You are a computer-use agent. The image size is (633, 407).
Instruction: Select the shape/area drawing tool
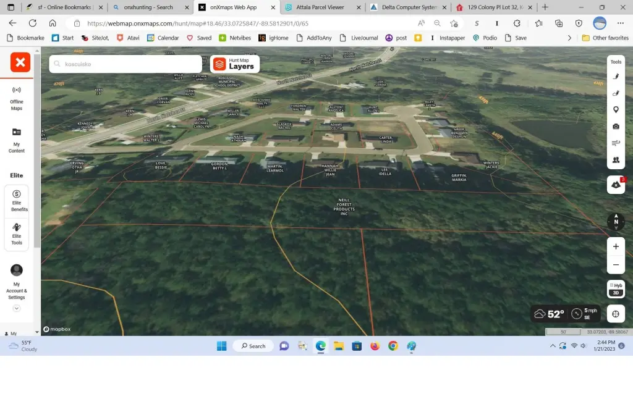[x=616, y=93]
